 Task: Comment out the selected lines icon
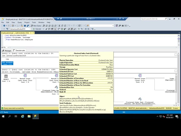[79, 29]
